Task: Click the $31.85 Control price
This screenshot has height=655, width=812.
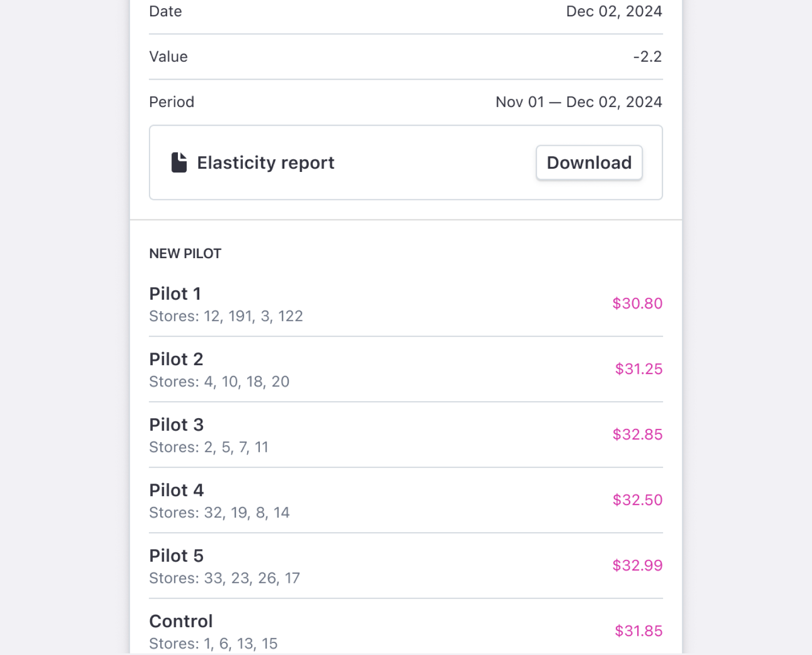Action: click(638, 631)
